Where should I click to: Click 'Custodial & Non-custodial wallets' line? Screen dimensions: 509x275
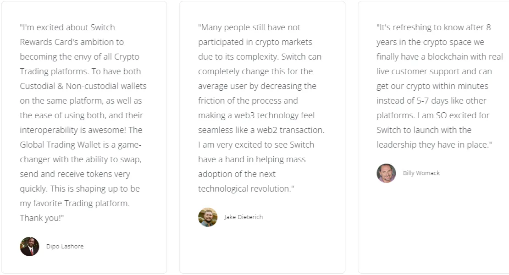[x=83, y=86]
